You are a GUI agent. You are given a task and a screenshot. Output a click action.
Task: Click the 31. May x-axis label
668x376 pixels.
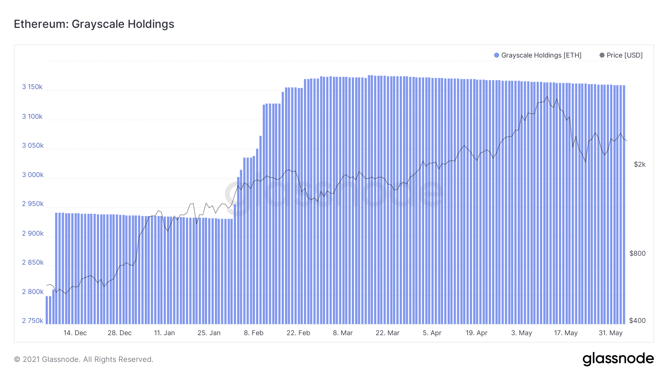point(610,333)
